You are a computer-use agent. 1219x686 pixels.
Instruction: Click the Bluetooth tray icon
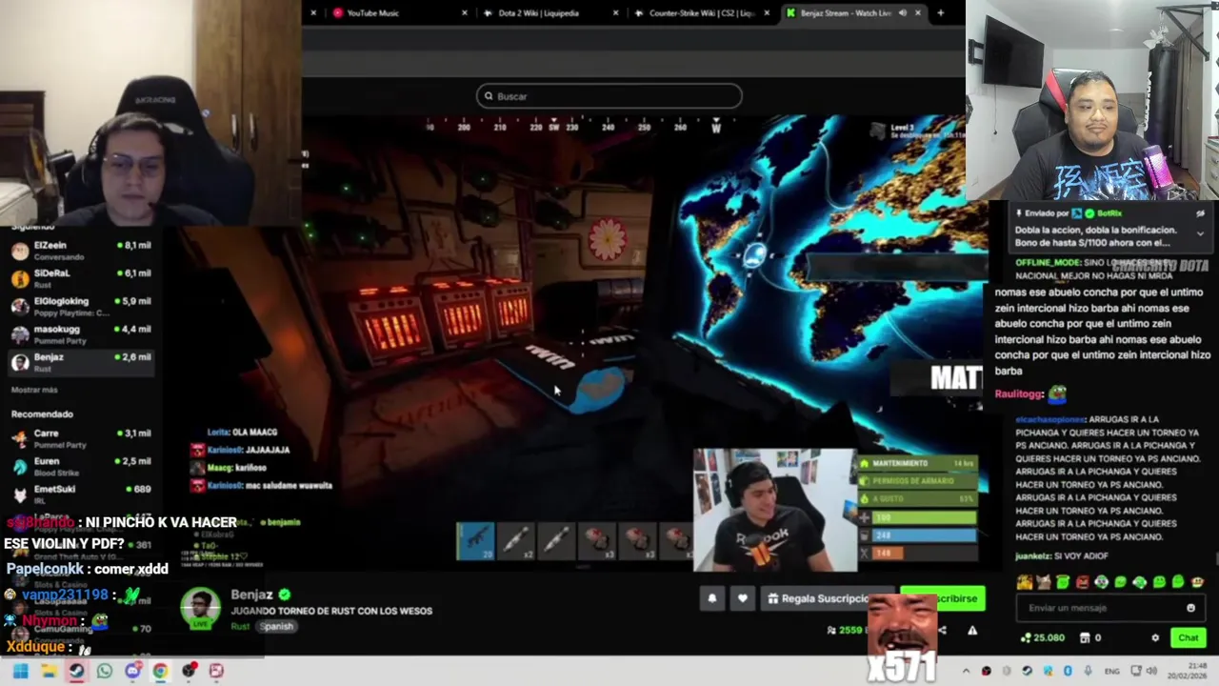pos(1068,671)
